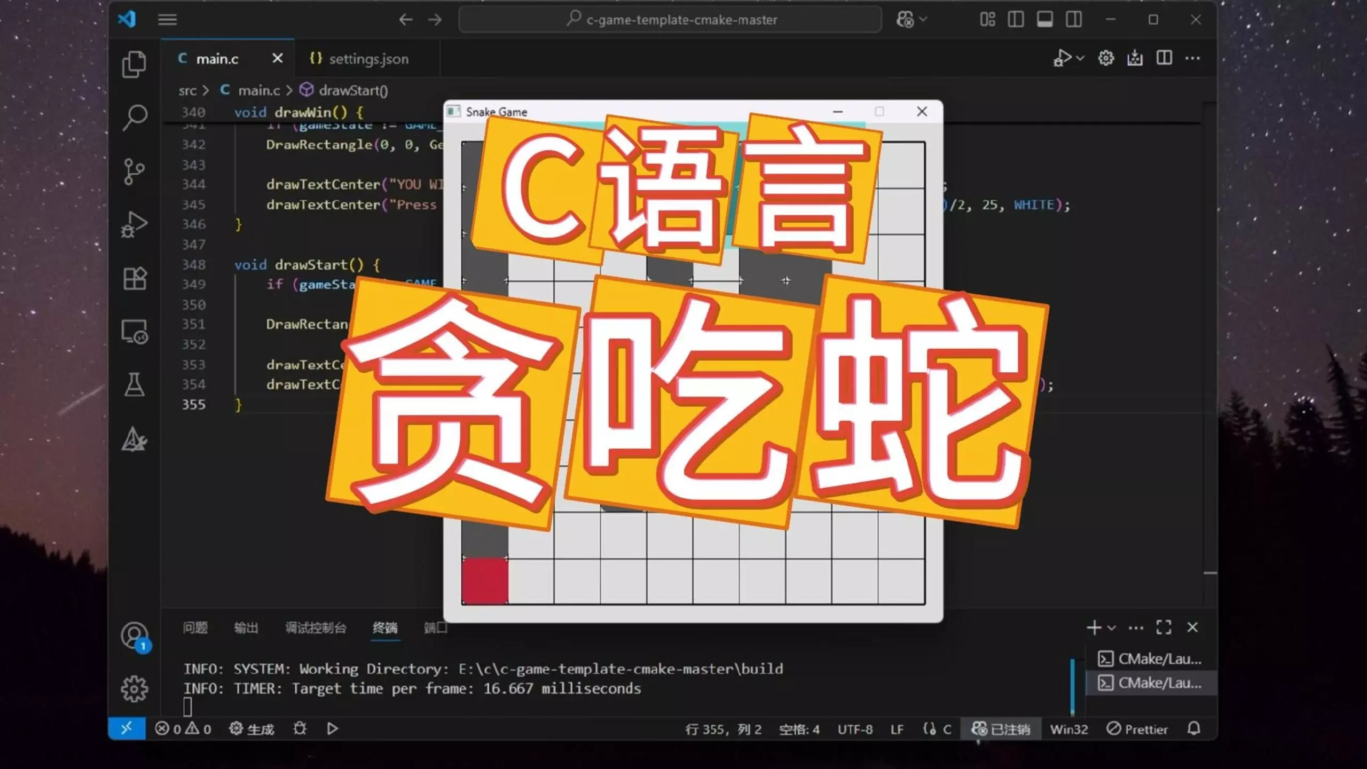
Task: Open the VS Code hamburger menu
Action: 167,20
